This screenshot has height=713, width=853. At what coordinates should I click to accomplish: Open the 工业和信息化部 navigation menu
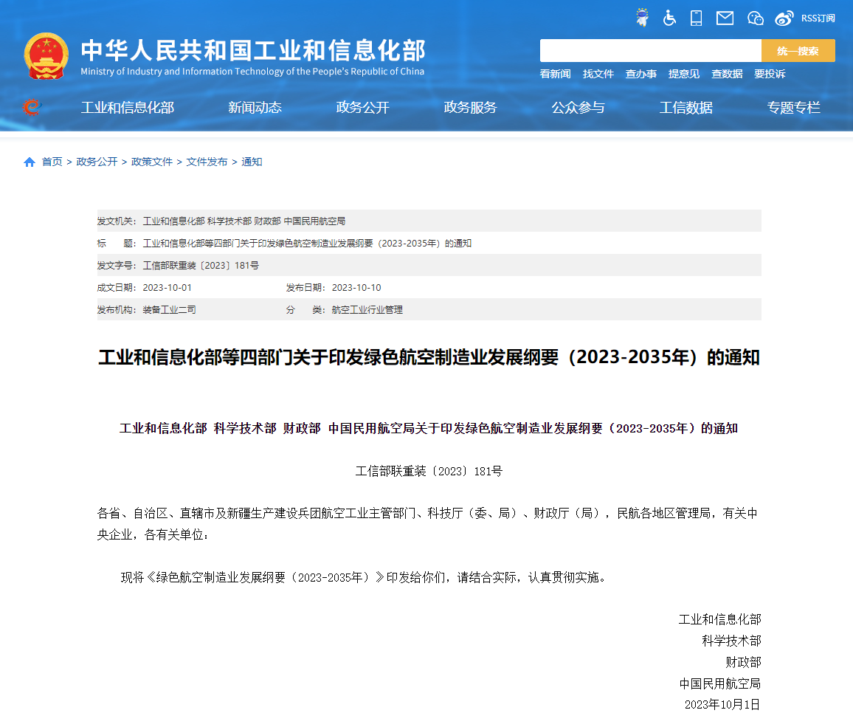pos(128,108)
